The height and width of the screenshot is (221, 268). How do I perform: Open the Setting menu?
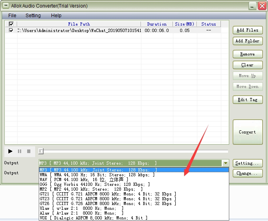[x=33, y=16]
